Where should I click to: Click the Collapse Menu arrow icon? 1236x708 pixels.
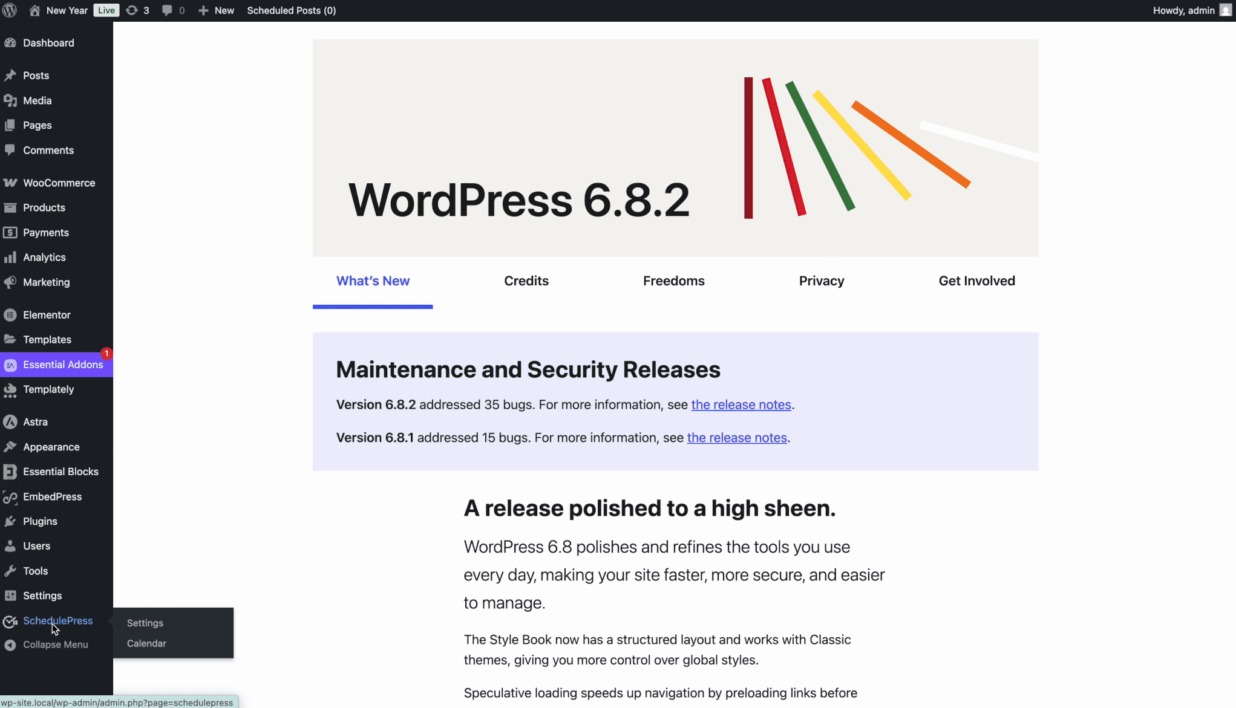pyautogui.click(x=10, y=645)
